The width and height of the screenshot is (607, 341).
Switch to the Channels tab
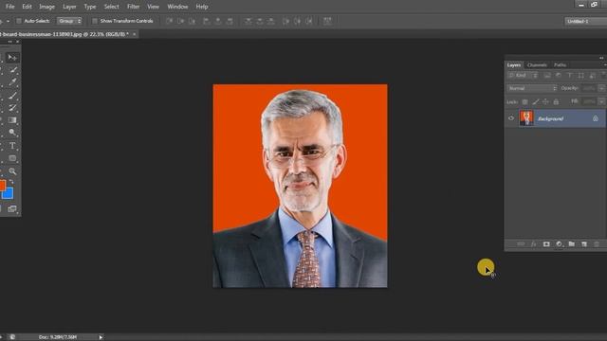pos(537,65)
